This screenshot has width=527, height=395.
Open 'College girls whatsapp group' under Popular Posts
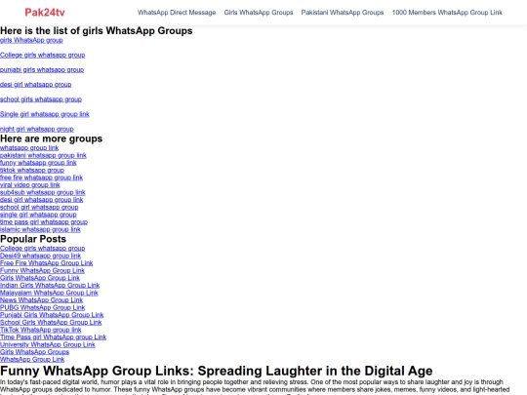pos(42,249)
